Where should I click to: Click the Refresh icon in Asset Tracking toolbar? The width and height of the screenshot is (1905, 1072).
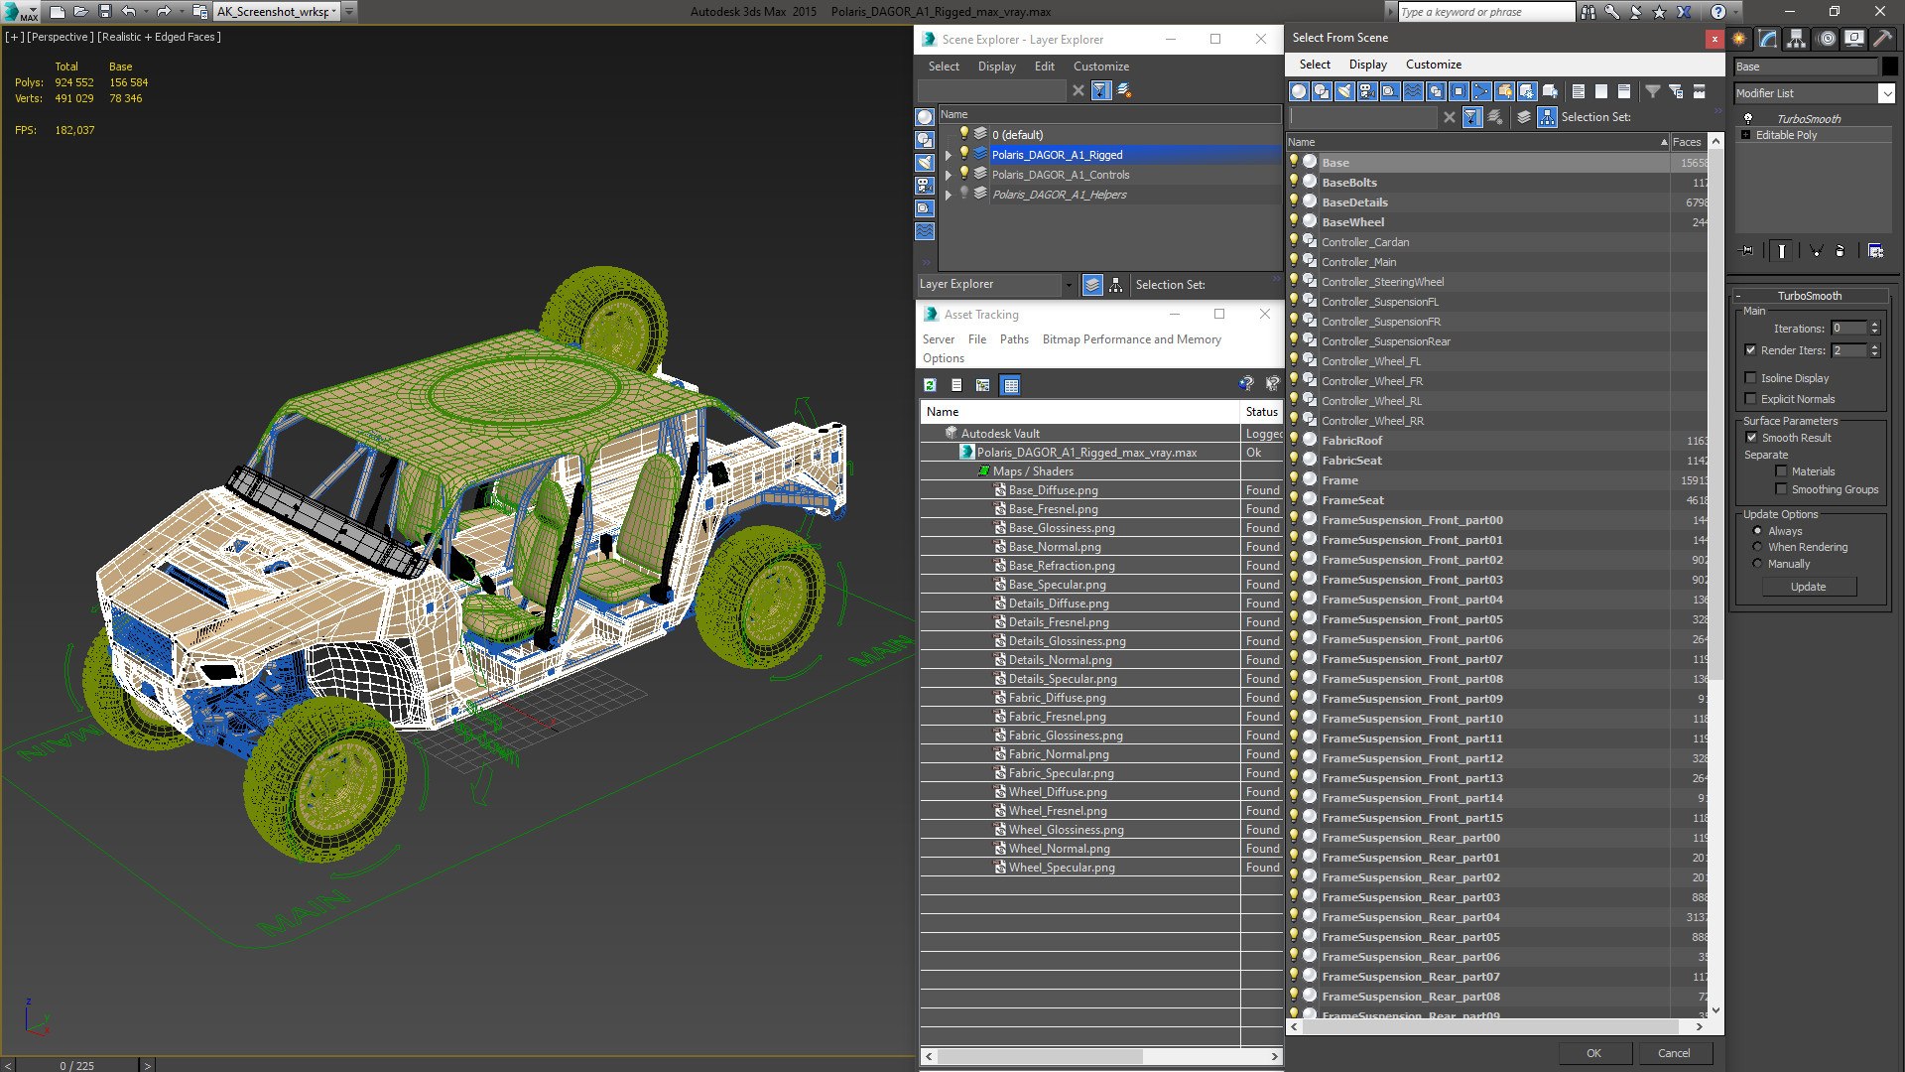930,385
